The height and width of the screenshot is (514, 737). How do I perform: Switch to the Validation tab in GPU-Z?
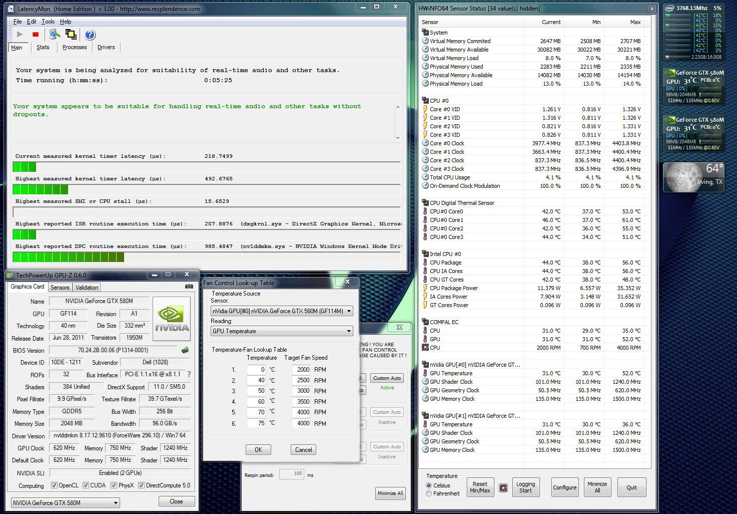pyautogui.click(x=87, y=288)
